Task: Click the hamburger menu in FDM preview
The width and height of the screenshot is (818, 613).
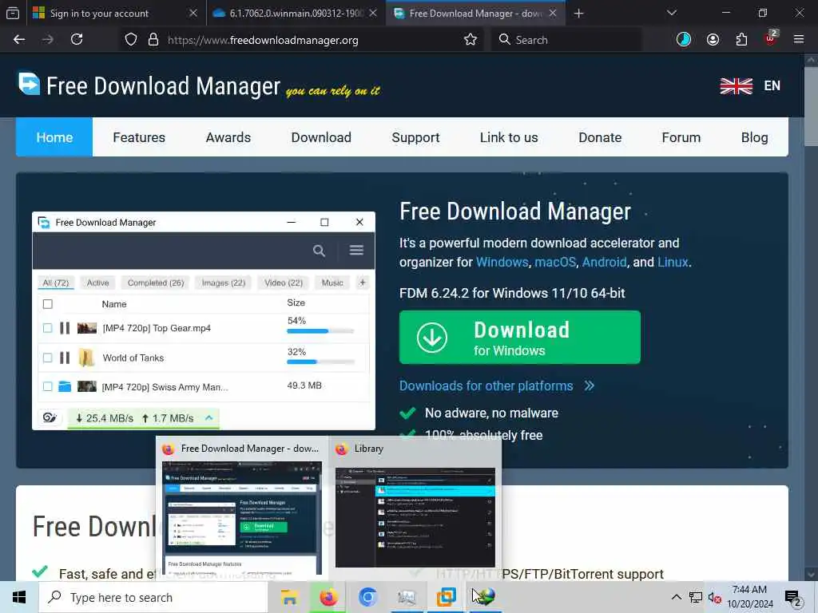Action: click(x=357, y=250)
